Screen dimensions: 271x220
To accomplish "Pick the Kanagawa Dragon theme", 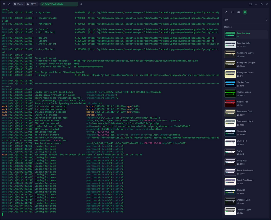I will (x=246, y=64).
